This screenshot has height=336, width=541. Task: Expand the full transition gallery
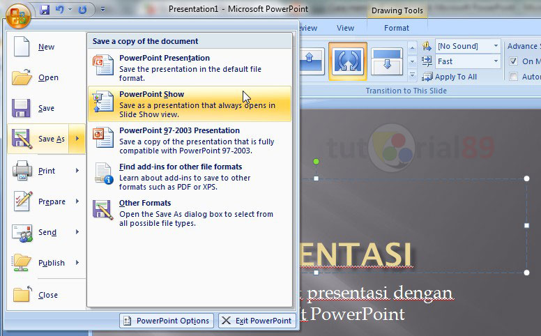(412, 75)
